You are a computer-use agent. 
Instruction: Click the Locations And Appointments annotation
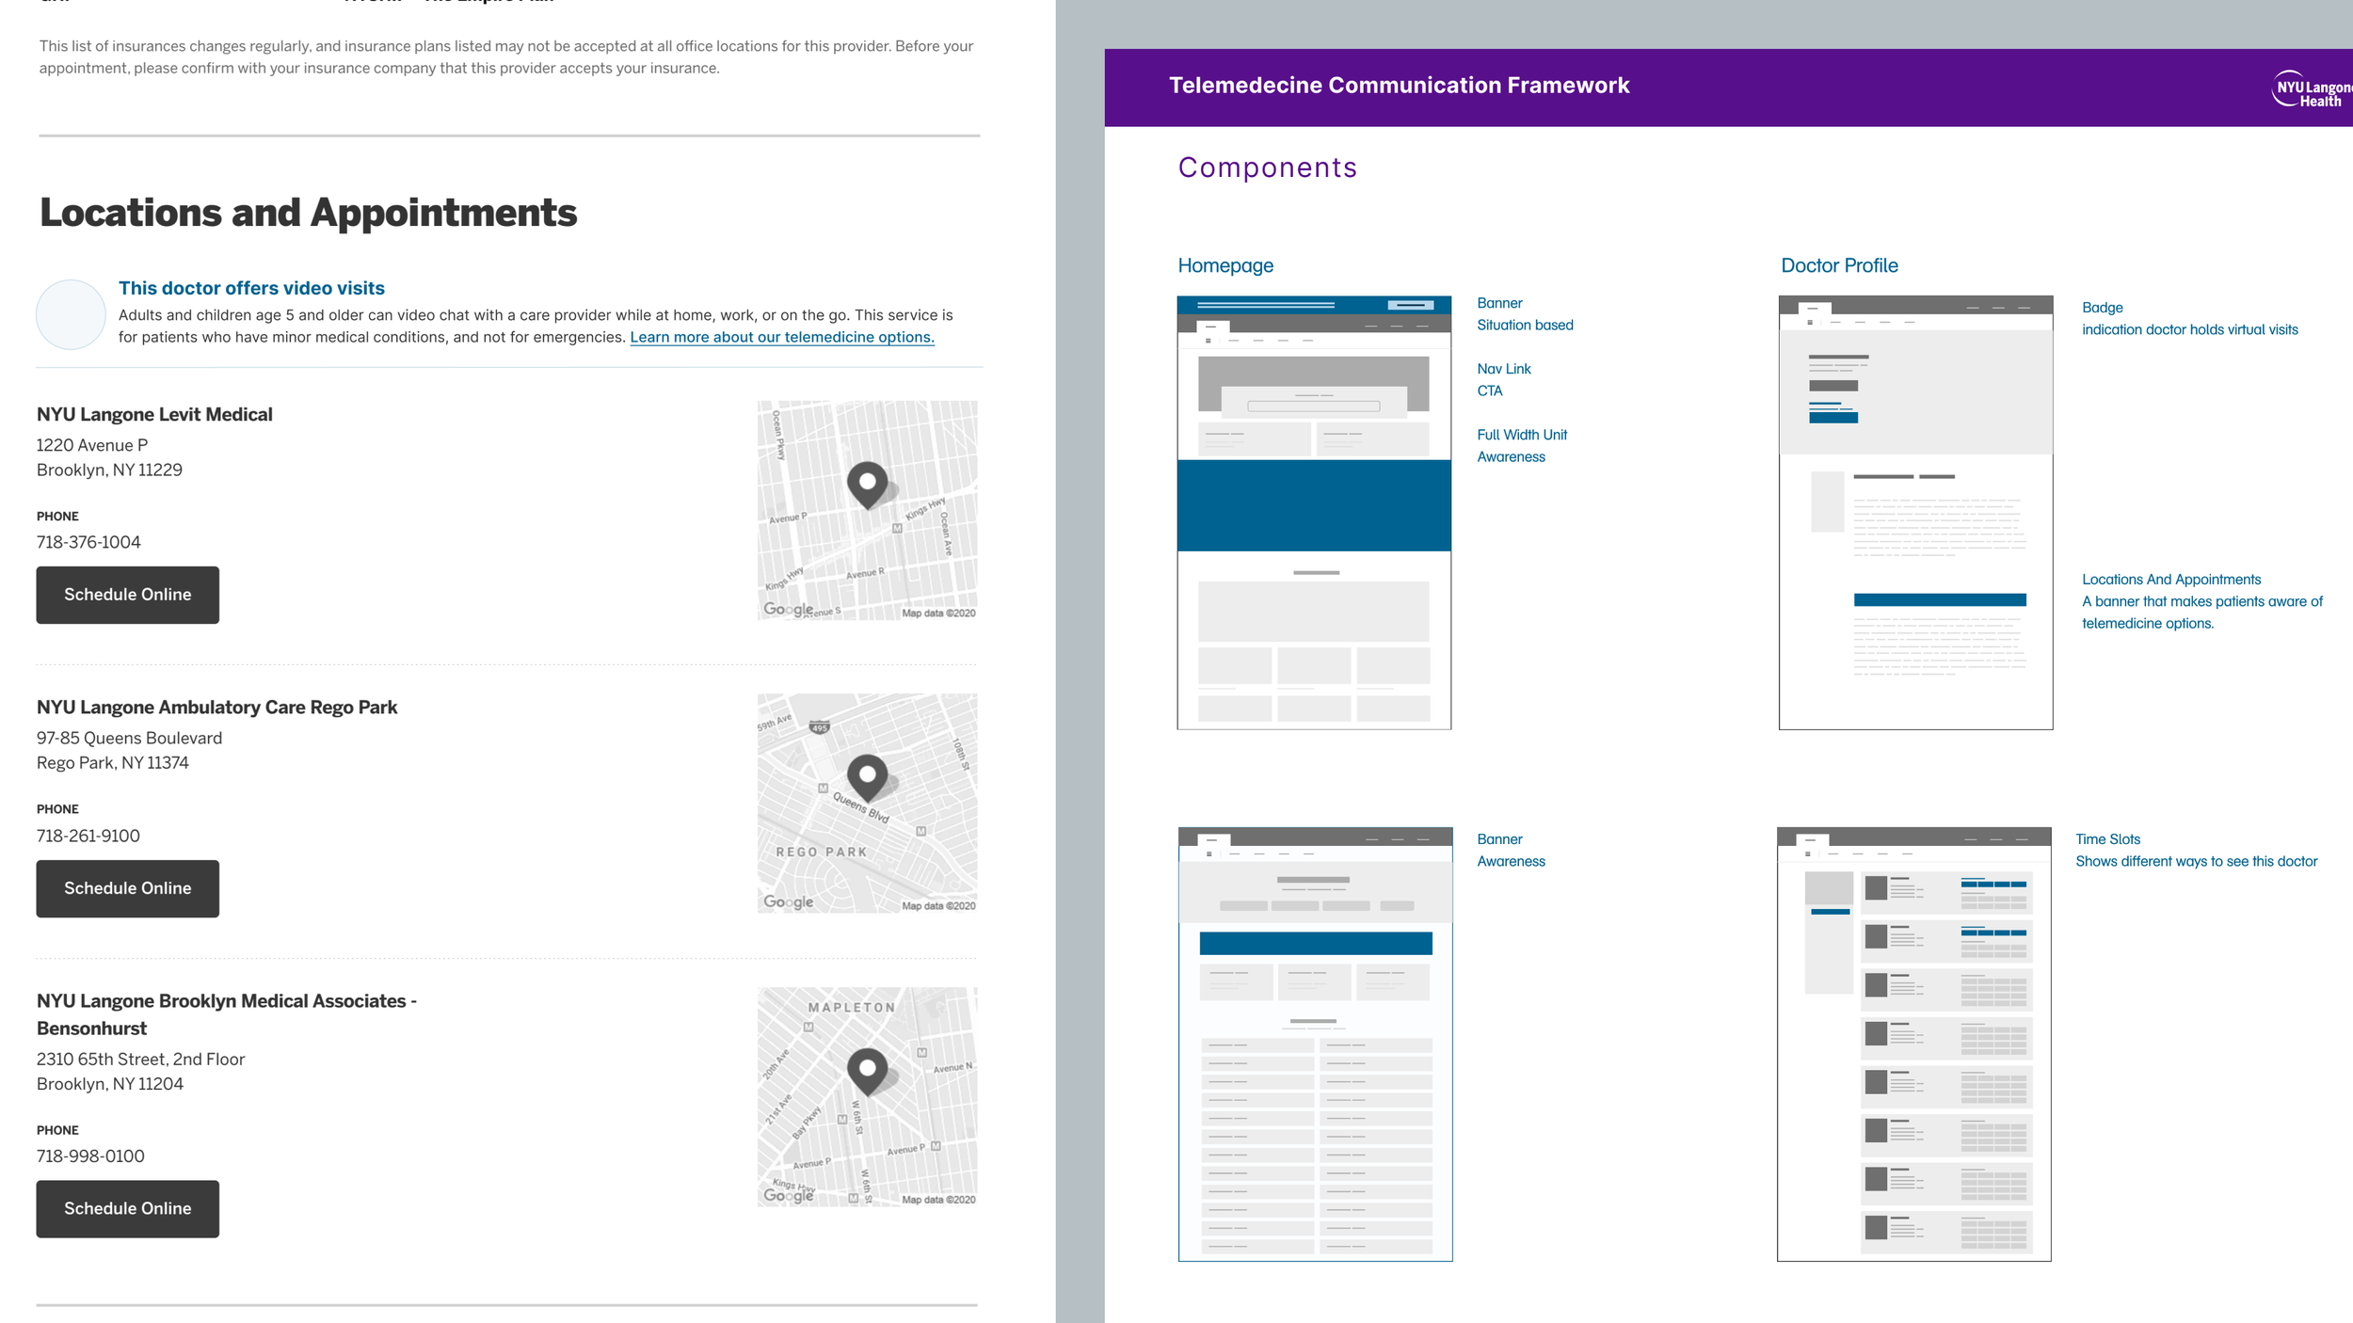2201,601
